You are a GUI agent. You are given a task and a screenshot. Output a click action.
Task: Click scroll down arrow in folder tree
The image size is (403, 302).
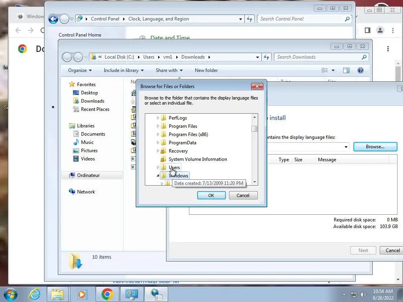[255, 182]
